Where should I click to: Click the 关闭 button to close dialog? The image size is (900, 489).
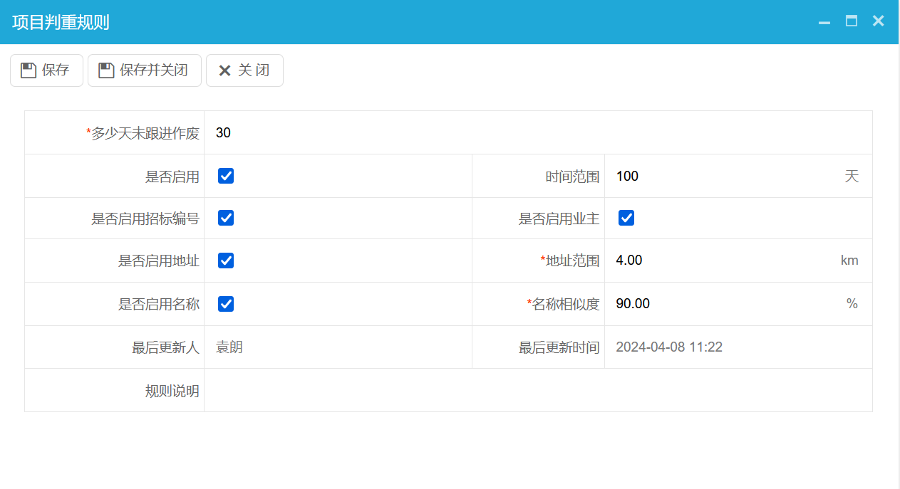pos(244,70)
